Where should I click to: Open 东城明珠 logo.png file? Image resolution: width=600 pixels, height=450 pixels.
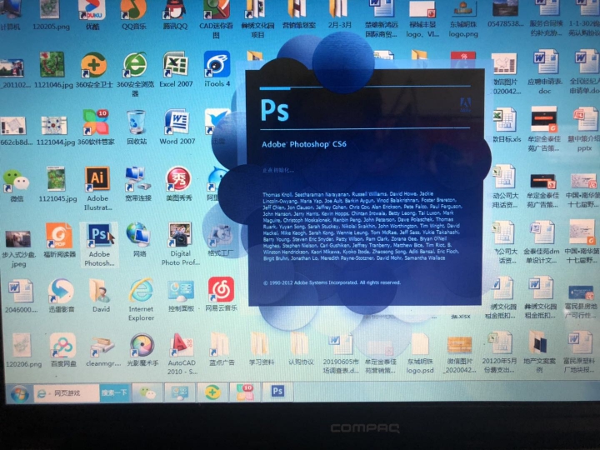coord(463,19)
